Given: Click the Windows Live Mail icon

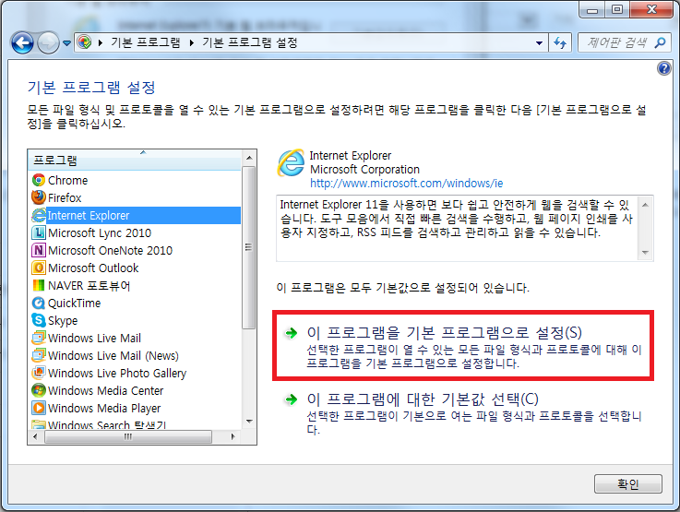Looking at the screenshot, I should (x=39, y=338).
